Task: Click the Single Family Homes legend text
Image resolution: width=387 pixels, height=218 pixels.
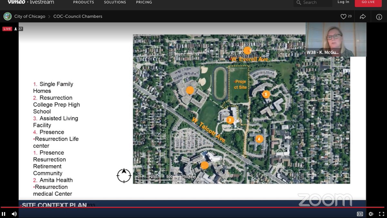Action: click(53, 88)
